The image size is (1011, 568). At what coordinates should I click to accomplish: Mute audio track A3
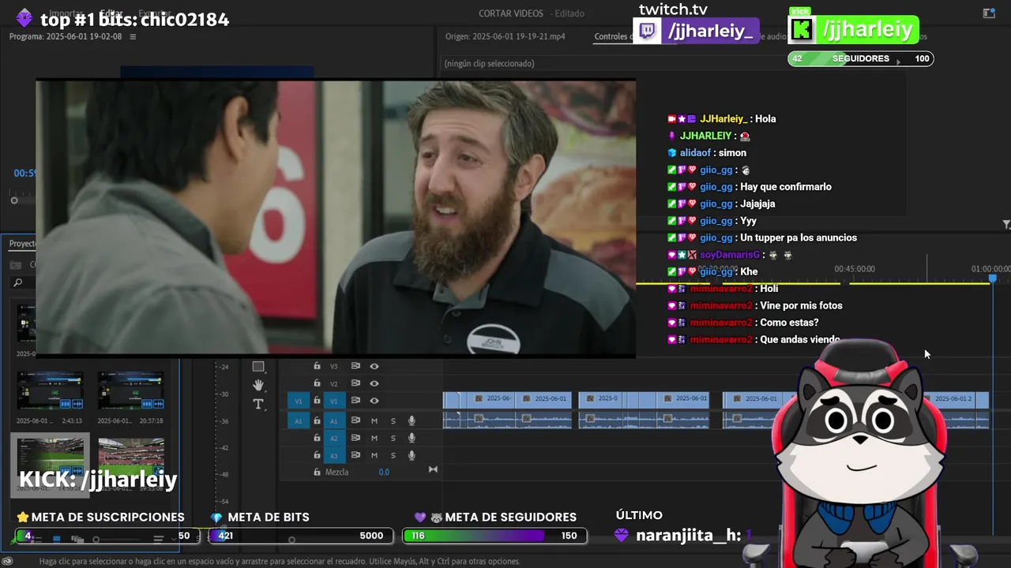(374, 455)
